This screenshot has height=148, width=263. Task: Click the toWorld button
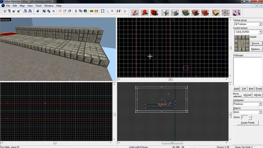tap(247, 95)
